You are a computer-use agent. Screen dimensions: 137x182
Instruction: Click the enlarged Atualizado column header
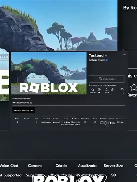click(87, 166)
